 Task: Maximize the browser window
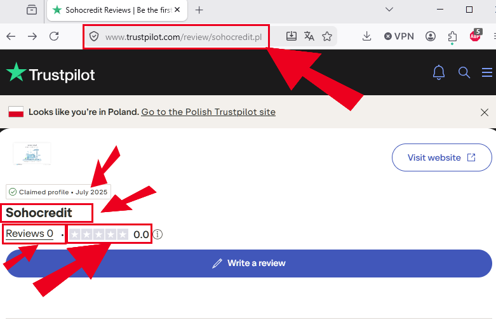469,10
